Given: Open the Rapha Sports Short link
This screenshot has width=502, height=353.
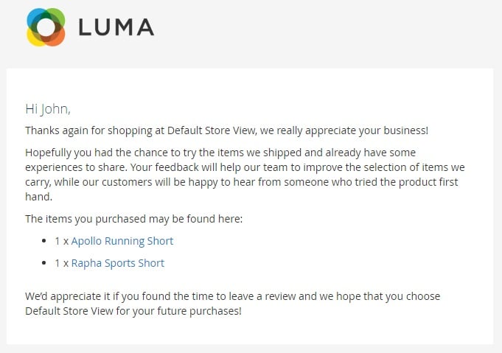Looking at the screenshot, I should pos(117,263).
